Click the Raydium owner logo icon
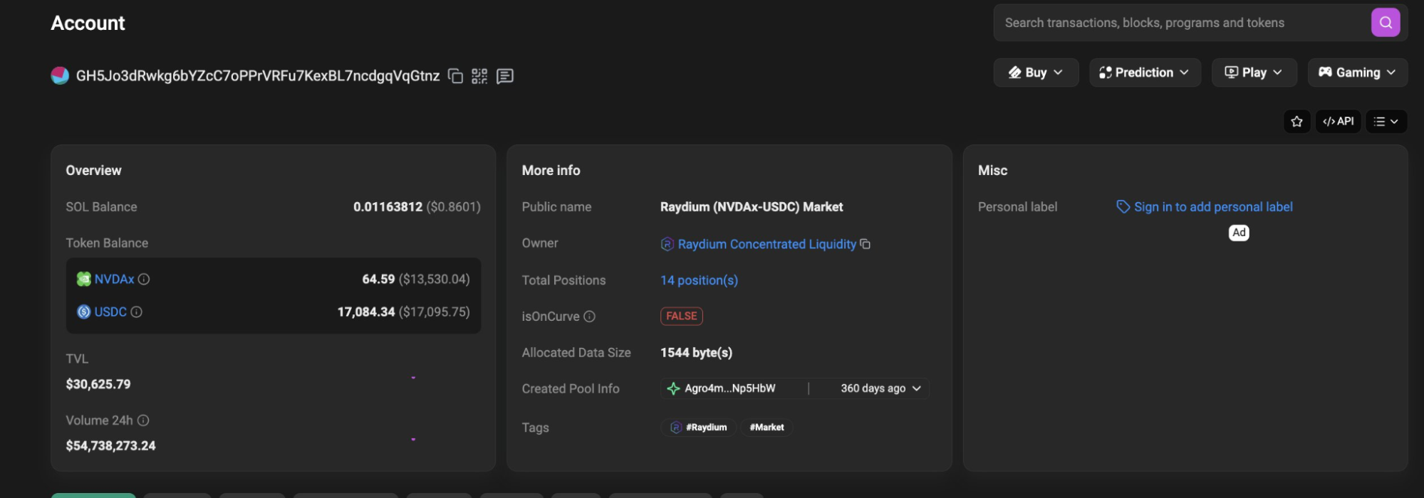 click(x=667, y=244)
